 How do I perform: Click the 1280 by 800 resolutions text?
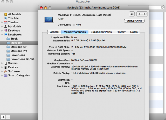tap(106, 89)
